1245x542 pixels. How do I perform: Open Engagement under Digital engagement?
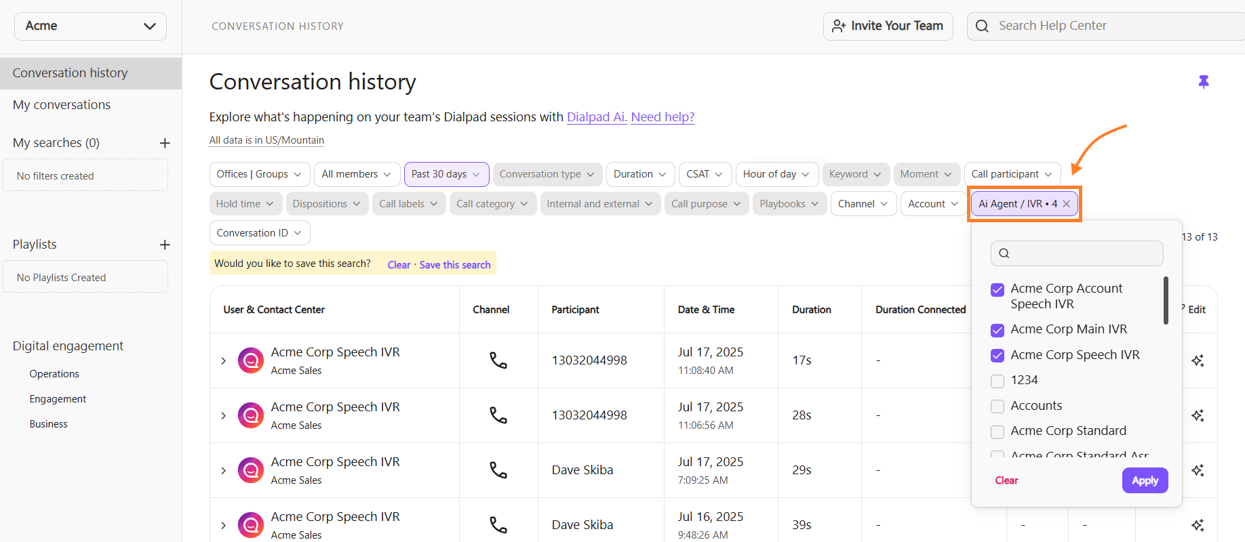coord(58,399)
